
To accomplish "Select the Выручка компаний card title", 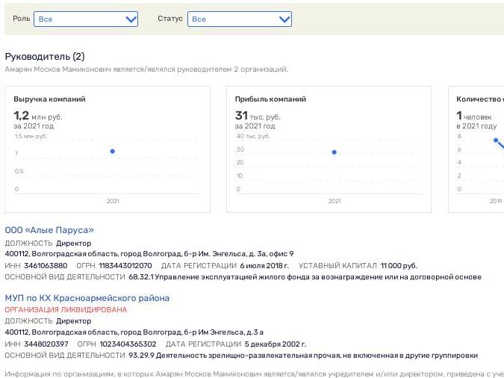I will click(49, 99).
